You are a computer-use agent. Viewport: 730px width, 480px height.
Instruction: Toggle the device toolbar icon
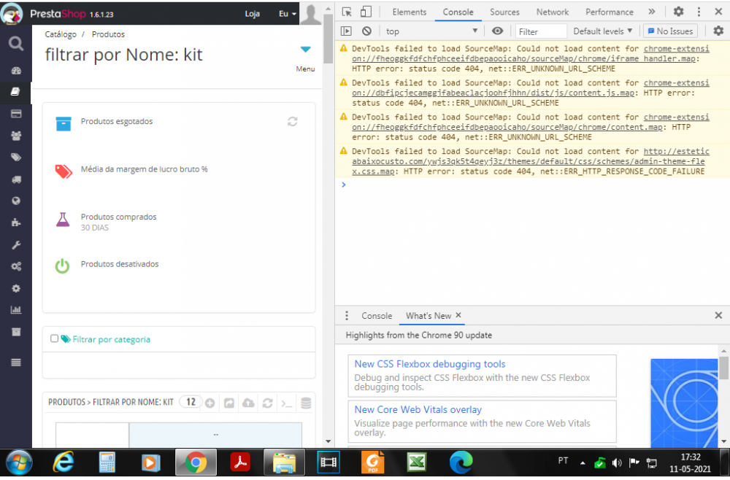[x=366, y=12]
